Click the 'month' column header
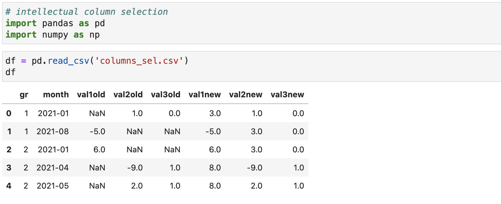 pos(56,95)
